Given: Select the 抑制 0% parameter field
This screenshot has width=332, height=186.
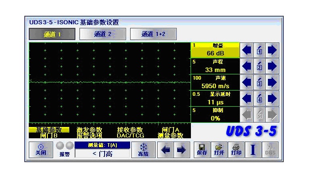Looking at the screenshot, I should (215, 115).
